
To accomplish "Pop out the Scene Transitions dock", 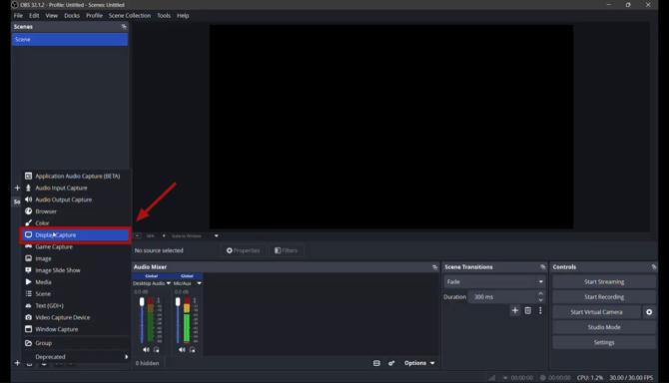I will pyautogui.click(x=543, y=267).
